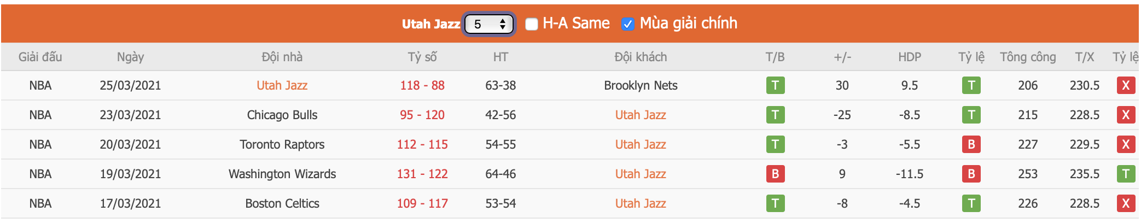
Task: Click the Tỷ số column header
Action: (x=422, y=57)
